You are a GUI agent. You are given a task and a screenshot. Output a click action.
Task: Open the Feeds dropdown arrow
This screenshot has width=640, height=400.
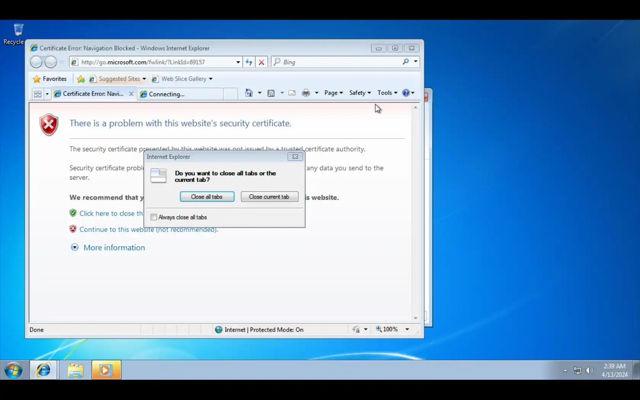click(x=282, y=93)
